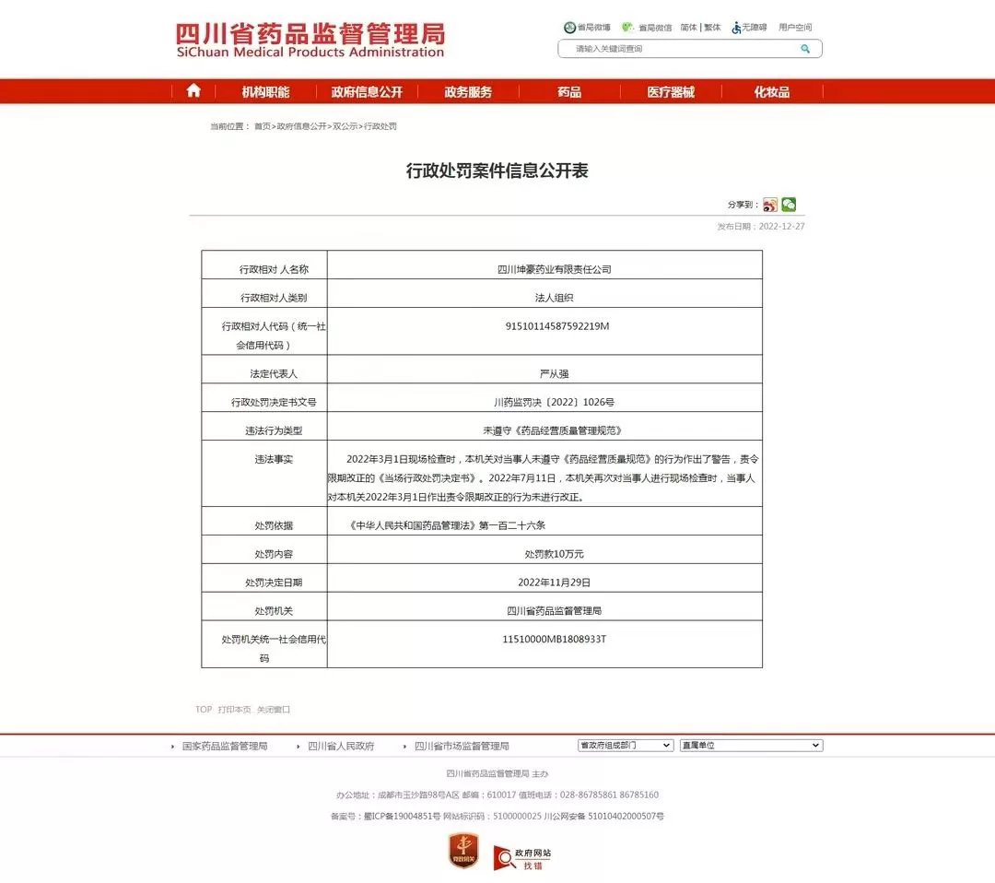Image resolution: width=995 pixels, height=883 pixels.
Task: Share page via WeChat share icon
Action: pos(789,204)
